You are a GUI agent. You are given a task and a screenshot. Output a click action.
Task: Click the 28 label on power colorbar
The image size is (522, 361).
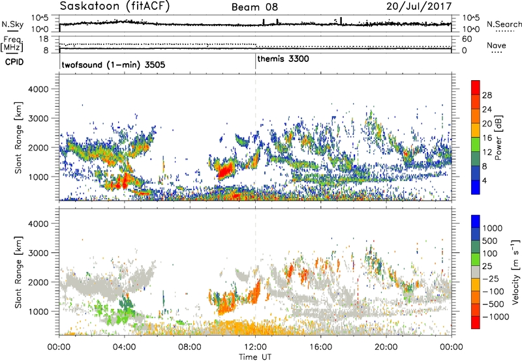coord(487,95)
